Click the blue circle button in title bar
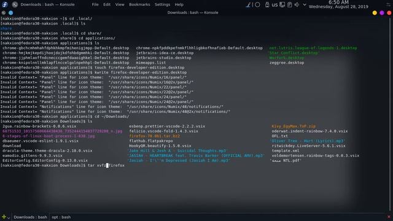This screenshot has width=393, height=221. (11, 13)
